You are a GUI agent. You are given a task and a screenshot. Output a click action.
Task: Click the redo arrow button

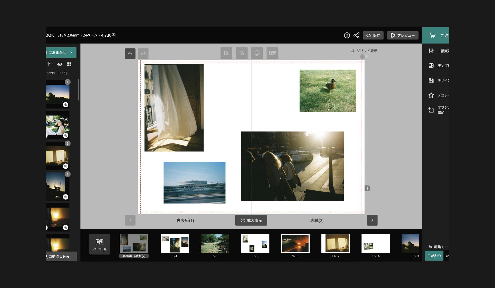143,54
